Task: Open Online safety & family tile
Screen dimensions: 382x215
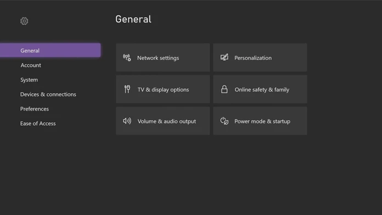Action: pos(260,89)
